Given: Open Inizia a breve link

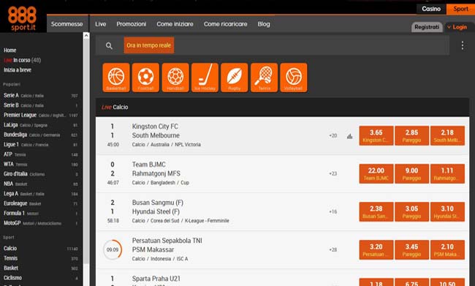Looking at the screenshot, I should 18,70.
